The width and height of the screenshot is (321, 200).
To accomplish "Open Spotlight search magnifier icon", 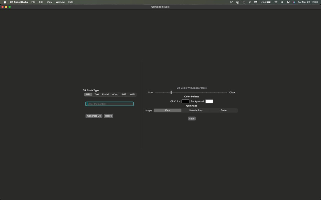I will (x=282, y=2).
